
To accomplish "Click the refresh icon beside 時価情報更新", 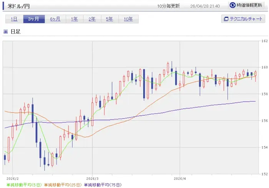I will [x=232, y=5].
